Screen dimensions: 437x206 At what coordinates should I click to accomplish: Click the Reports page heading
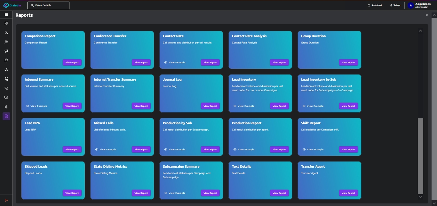point(24,15)
